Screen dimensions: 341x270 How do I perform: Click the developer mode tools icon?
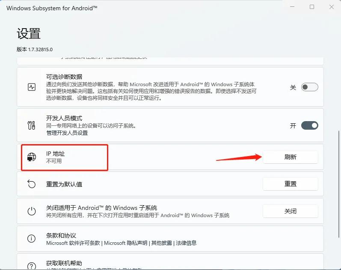[x=32, y=125]
